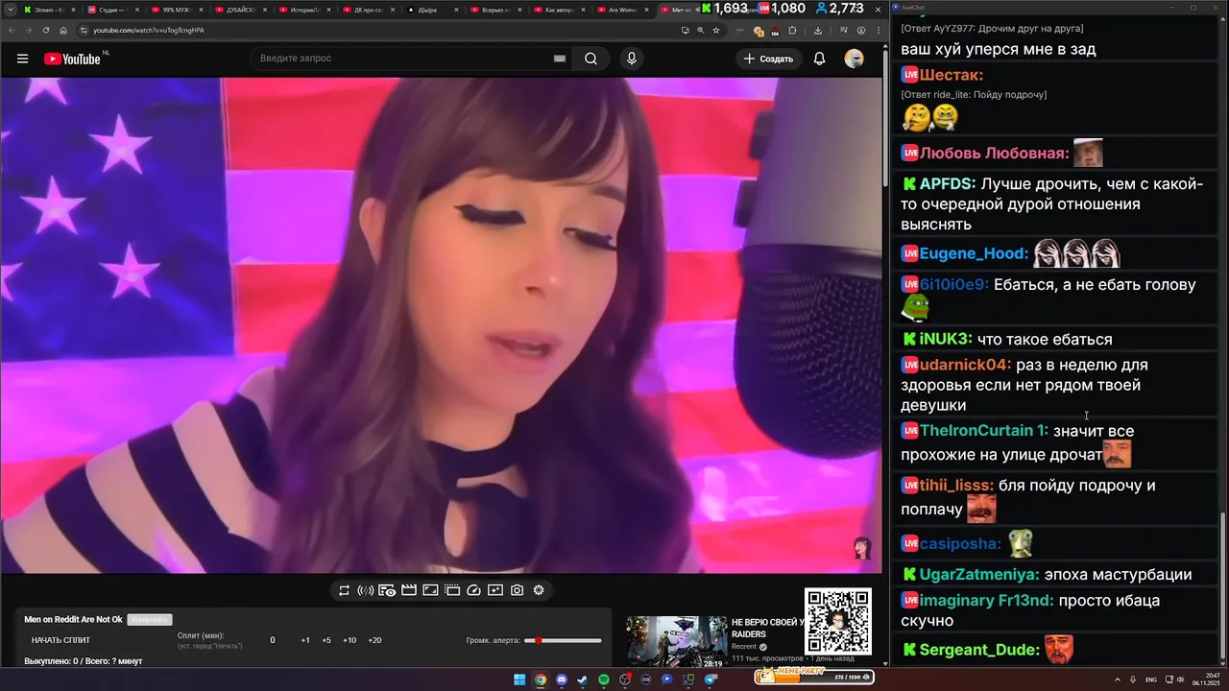This screenshot has width=1229, height=691.
Task: Reload the page in browser toolbar
Action: pos(45,30)
